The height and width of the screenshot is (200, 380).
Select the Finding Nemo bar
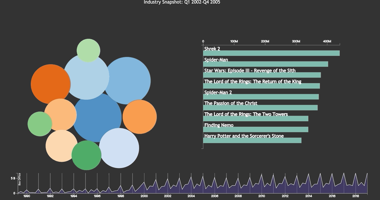pos(255,130)
